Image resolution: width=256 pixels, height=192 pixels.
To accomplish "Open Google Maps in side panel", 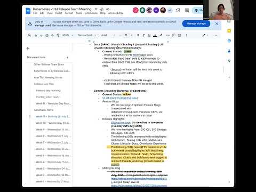I will coord(229,61).
